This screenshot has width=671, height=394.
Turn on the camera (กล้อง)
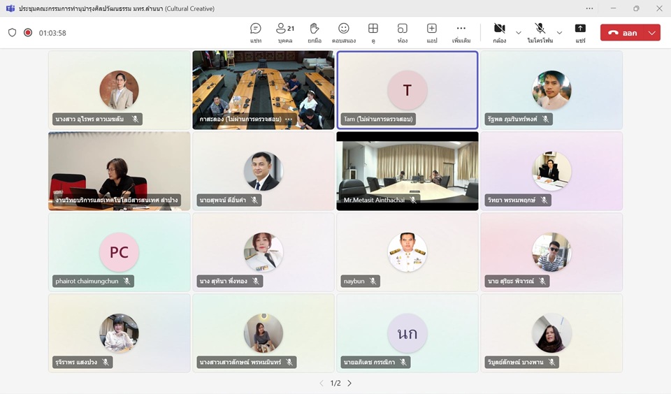499,32
